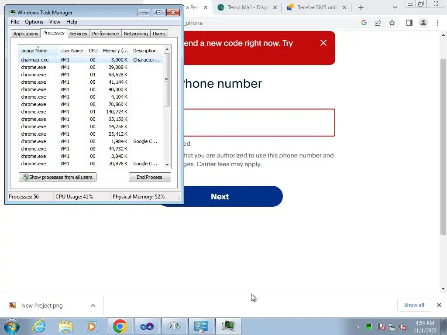
Task: Select chrome.exe using 140,724 K memory
Action: [91, 112]
